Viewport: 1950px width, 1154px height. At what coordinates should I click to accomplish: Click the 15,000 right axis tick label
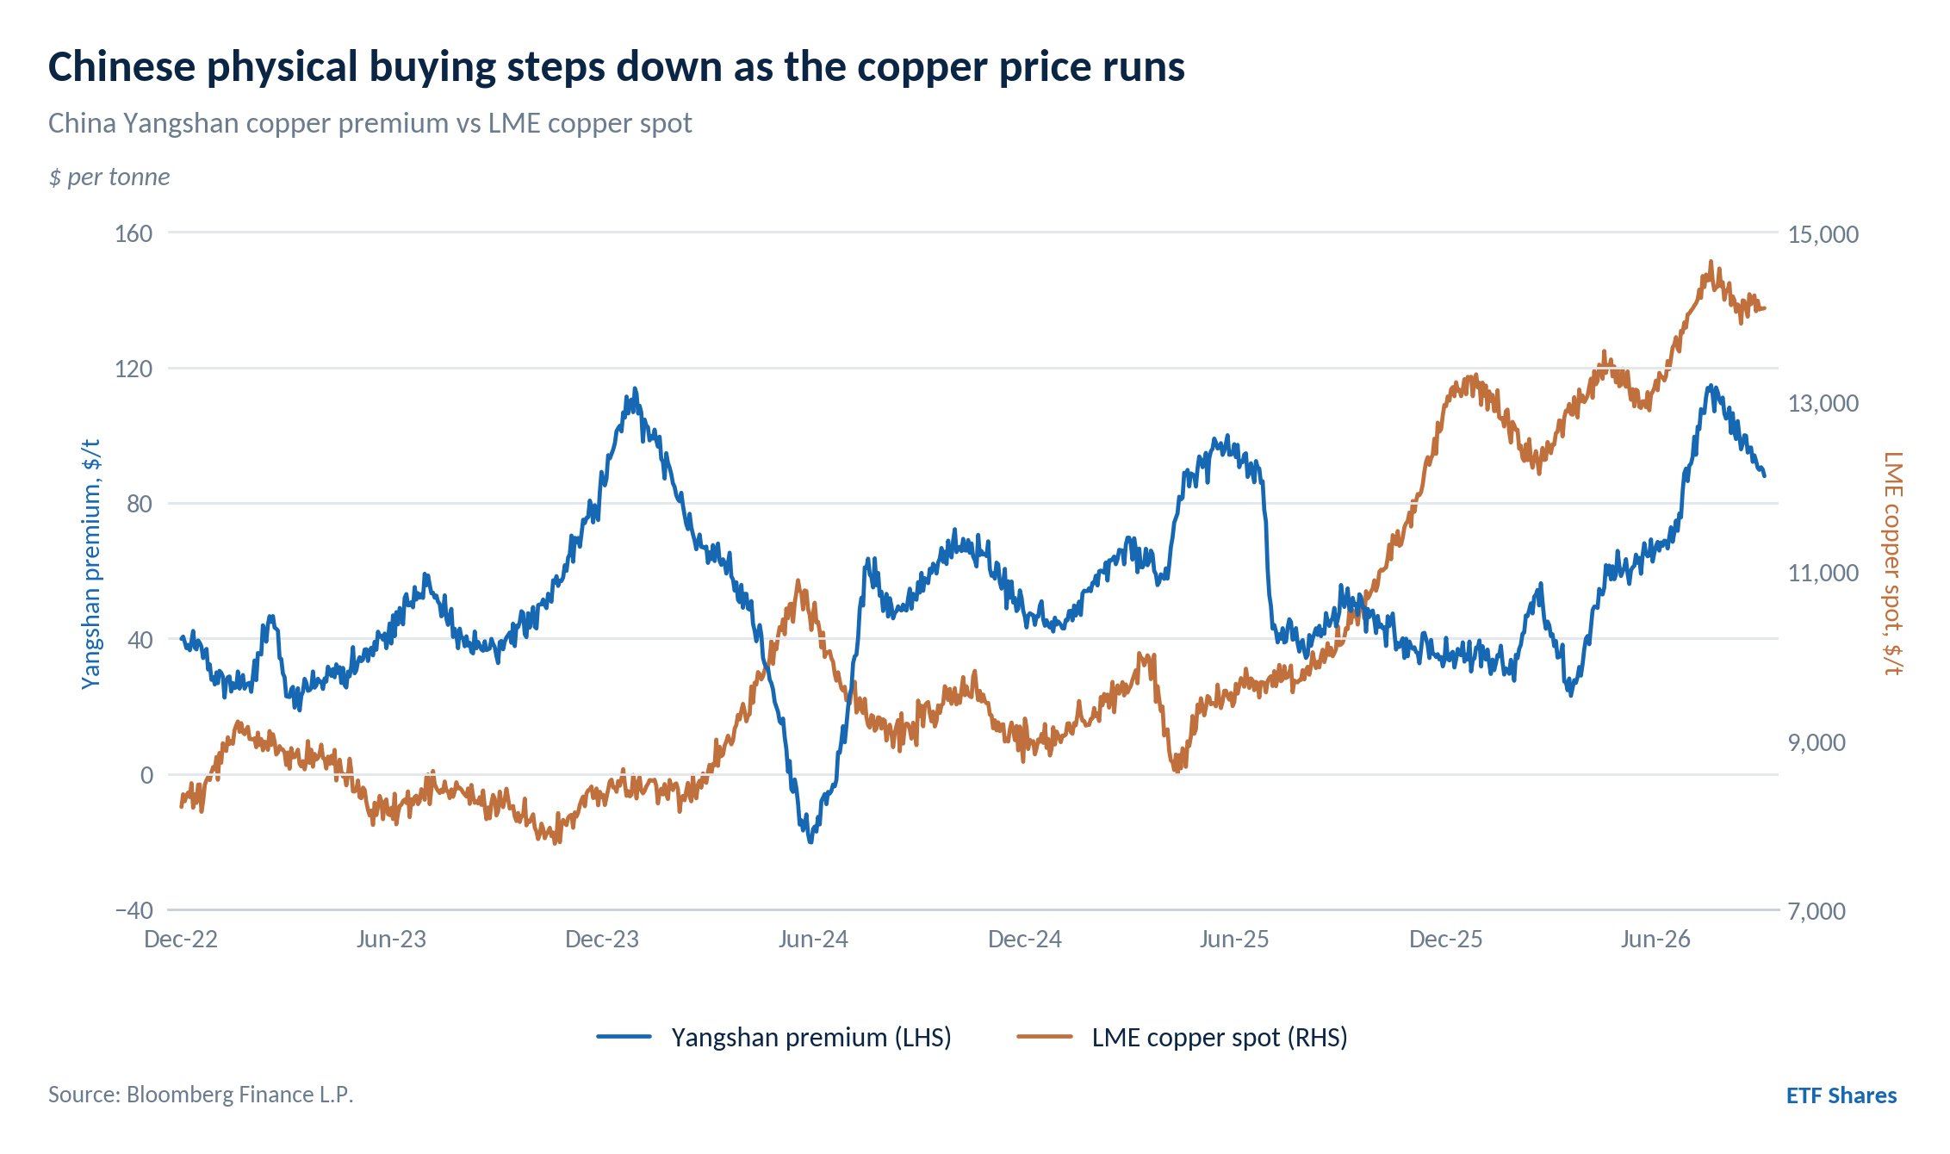tap(1823, 234)
